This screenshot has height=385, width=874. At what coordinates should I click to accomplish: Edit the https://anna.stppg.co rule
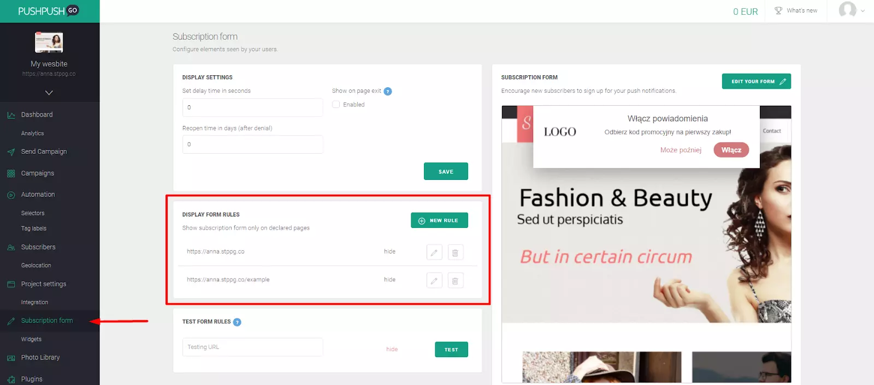tap(434, 252)
